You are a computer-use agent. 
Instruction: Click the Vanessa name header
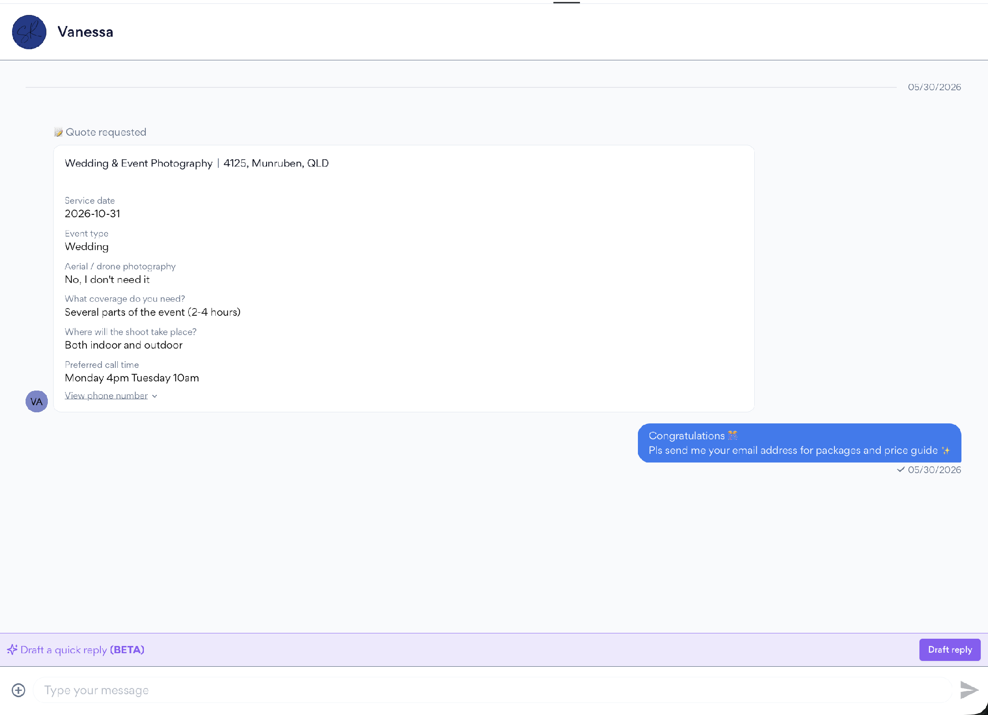click(85, 32)
